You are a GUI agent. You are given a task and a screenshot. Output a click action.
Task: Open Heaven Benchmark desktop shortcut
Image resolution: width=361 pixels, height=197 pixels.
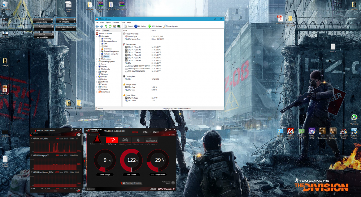pos(322,133)
